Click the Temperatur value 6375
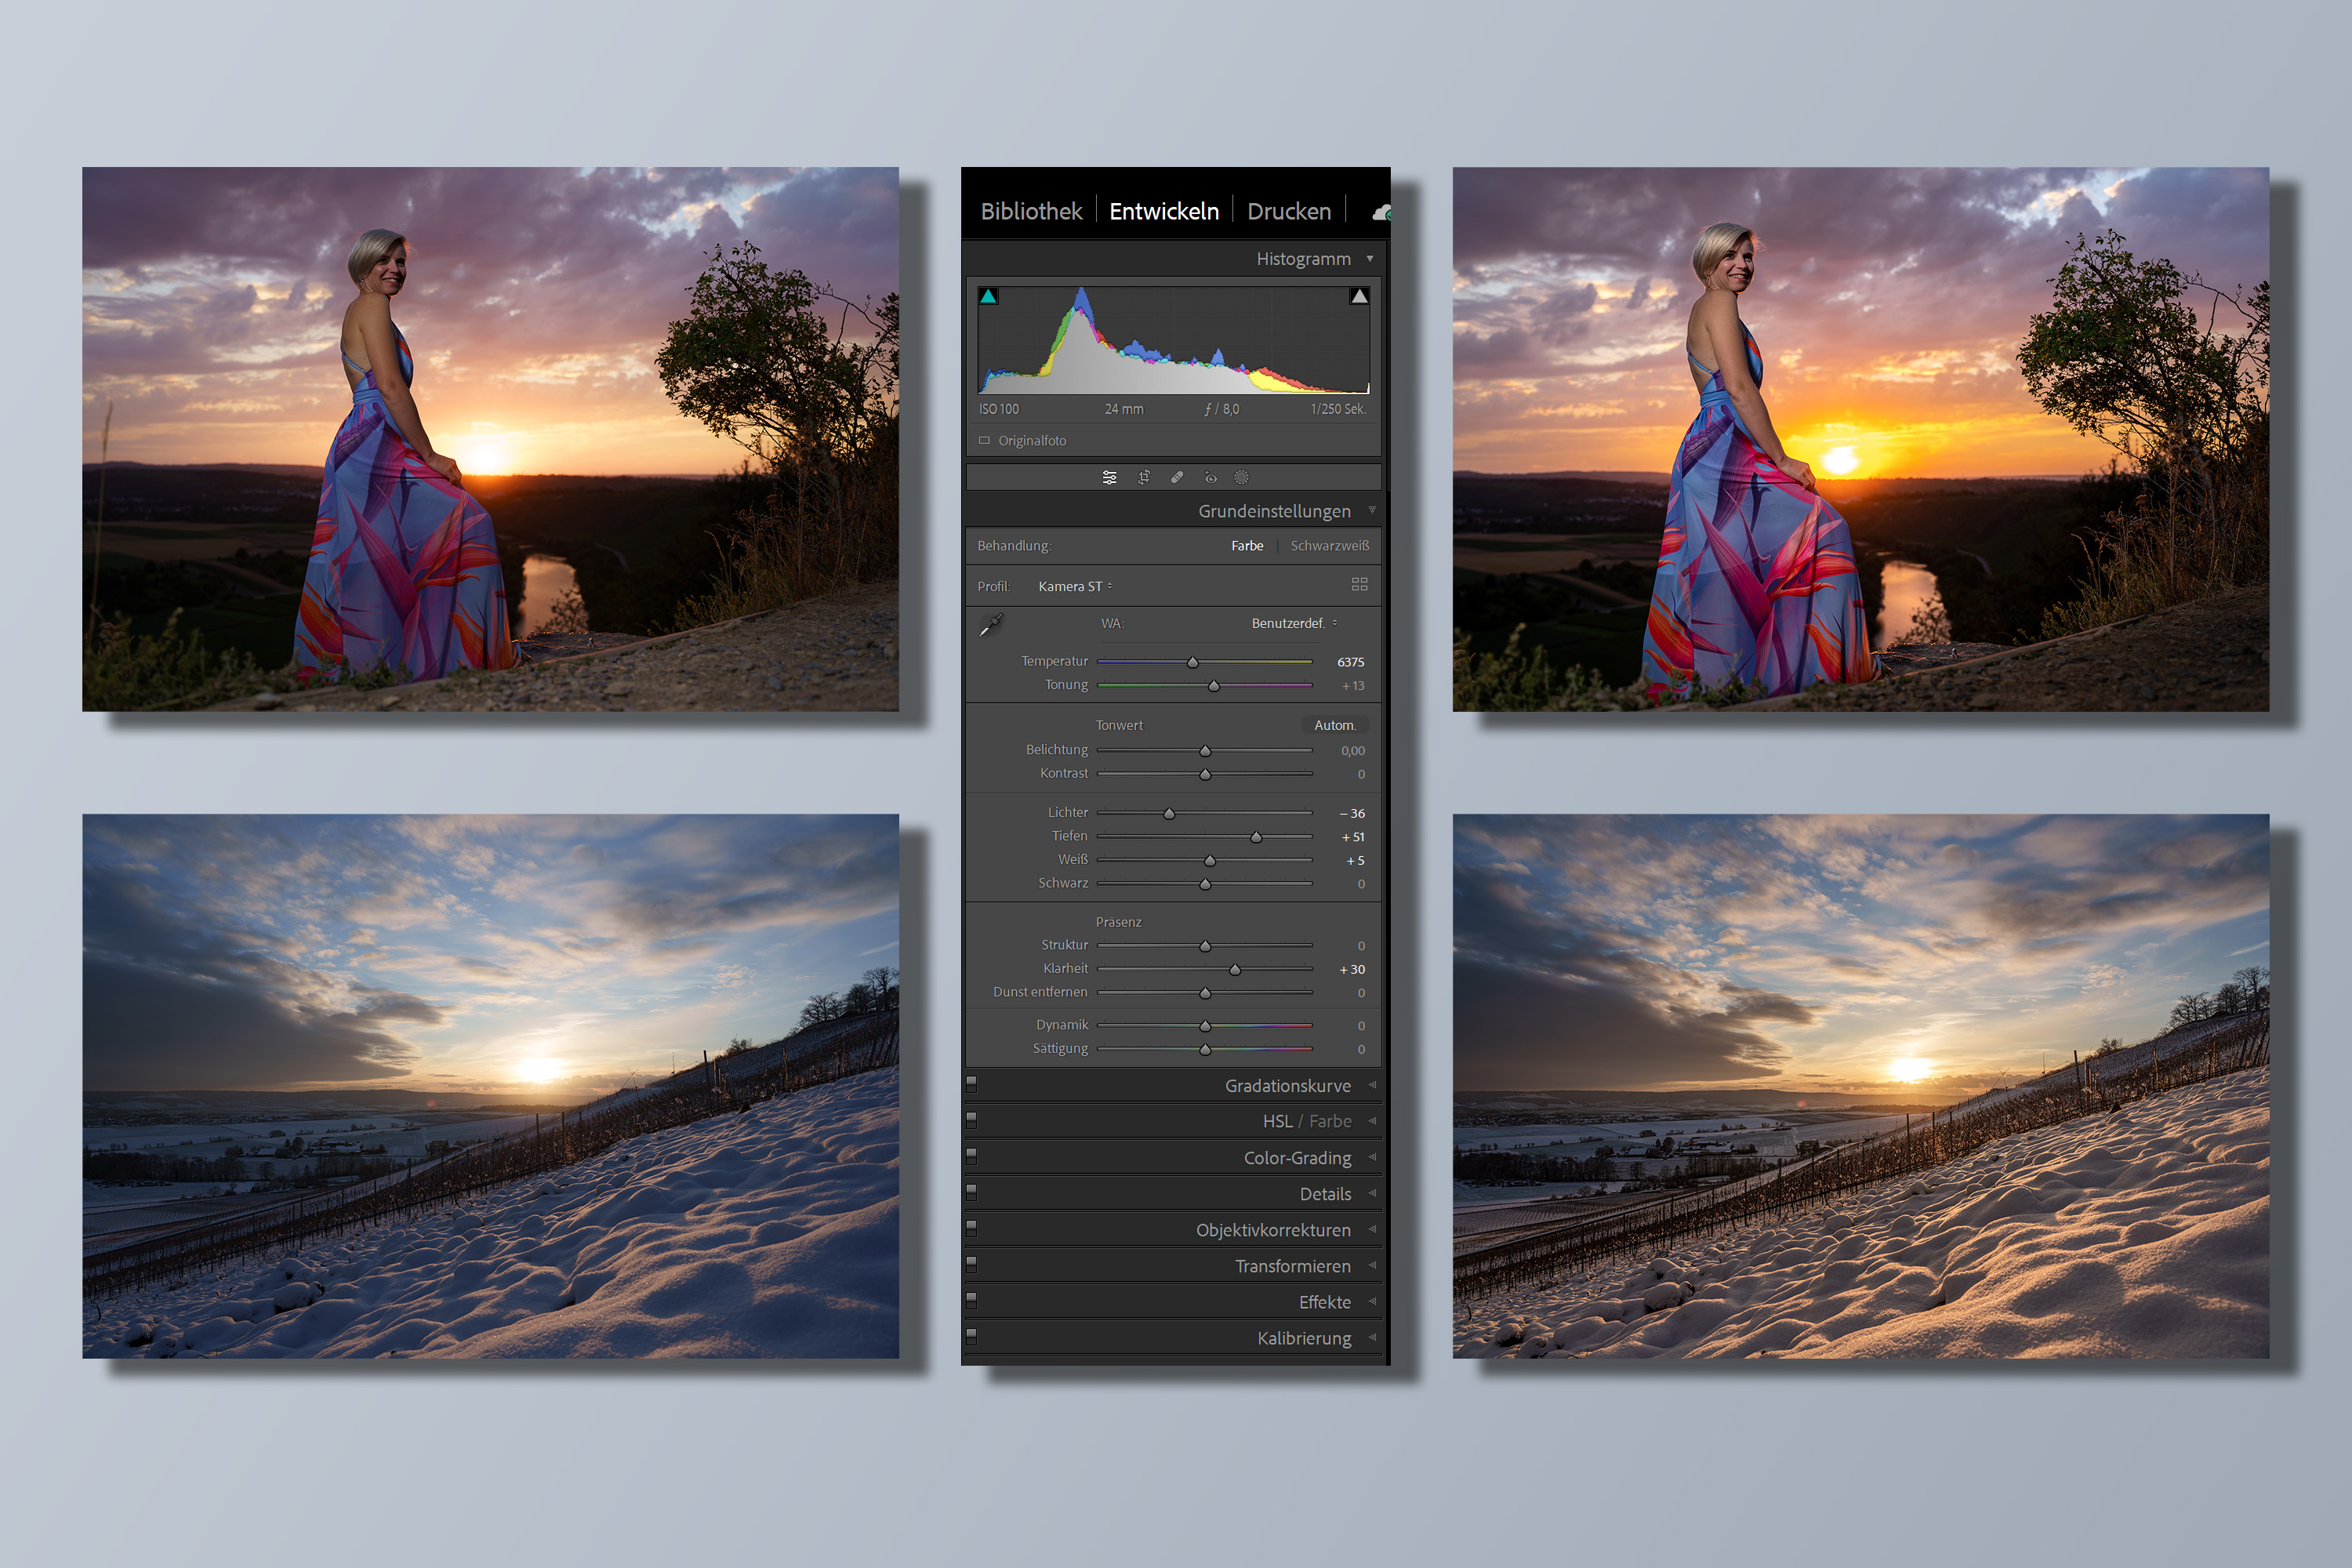This screenshot has width=2352, height=1568. [1350, 662]
